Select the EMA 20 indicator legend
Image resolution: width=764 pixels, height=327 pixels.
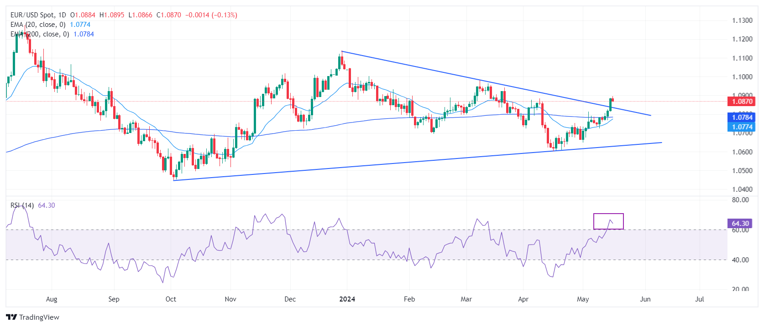coord(38,25)
